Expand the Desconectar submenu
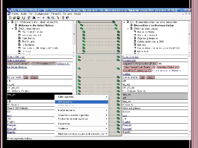Screen dimensions: 198x148 pos(82,124)
